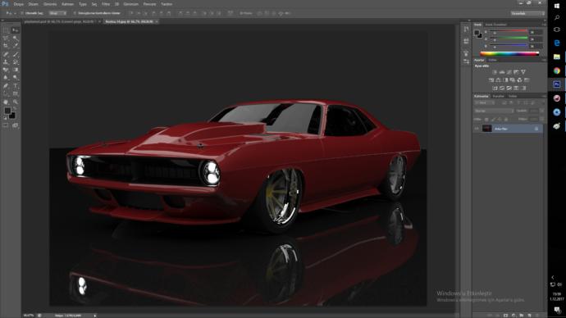This screenshot has height=318, width=566.
Task: Change screen mode from toolbox
Action: tap(15, 125)
